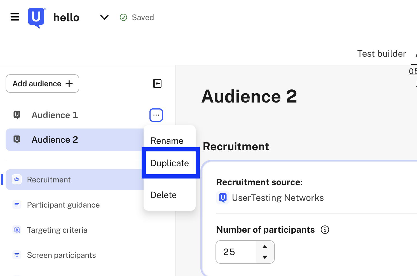Open the hamburger navigation menu
Image resolution: width=417 pixels, height=276 pixels.
15,17
